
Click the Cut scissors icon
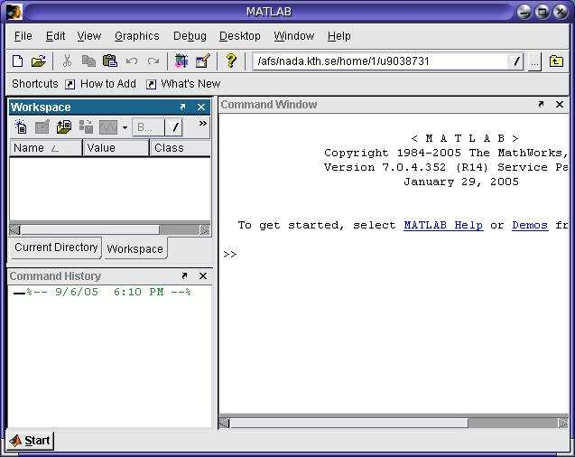(x=67, y=61)
